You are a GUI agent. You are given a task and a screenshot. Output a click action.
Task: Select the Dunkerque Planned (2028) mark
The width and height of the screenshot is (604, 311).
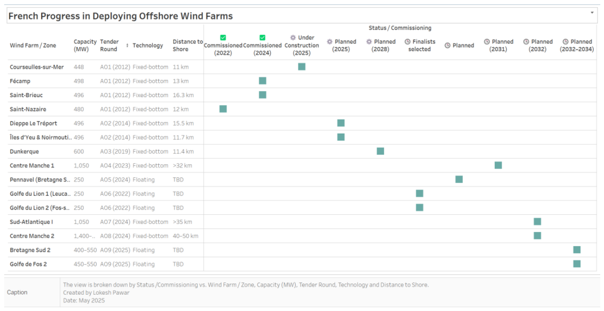pyautogui.click(x=380, y=151)
